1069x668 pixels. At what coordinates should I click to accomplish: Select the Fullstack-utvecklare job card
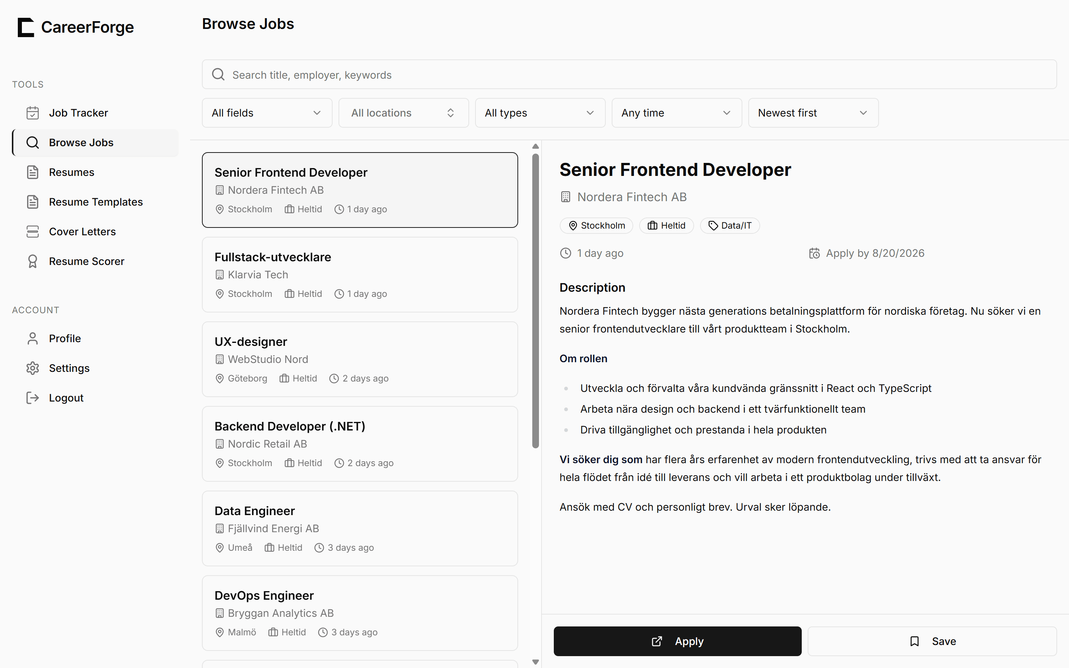(360, 275)
